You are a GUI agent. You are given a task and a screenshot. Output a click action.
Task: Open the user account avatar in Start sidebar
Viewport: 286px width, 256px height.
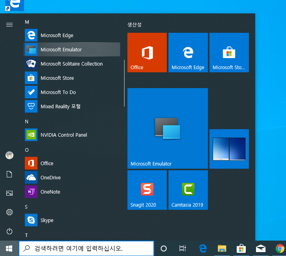click(x=9, y=155)
